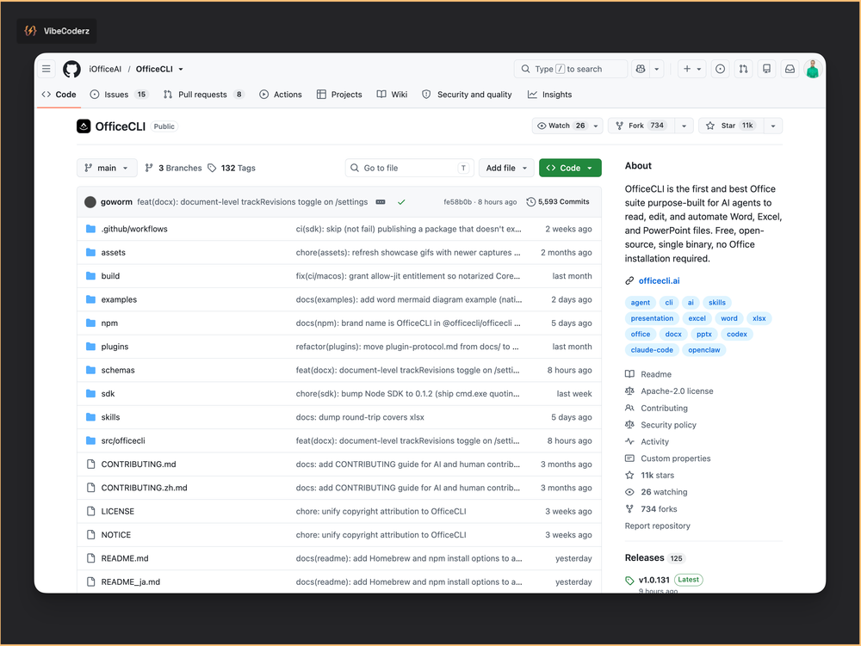
Task: Click the iOfficeAI owner link
Action: pyautogui.click(x=105, y=69)
